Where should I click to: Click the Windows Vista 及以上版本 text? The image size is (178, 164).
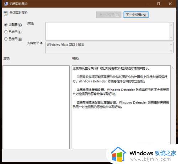tap(66, 45)
